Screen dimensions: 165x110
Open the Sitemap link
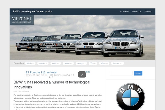tap(148, 12)
